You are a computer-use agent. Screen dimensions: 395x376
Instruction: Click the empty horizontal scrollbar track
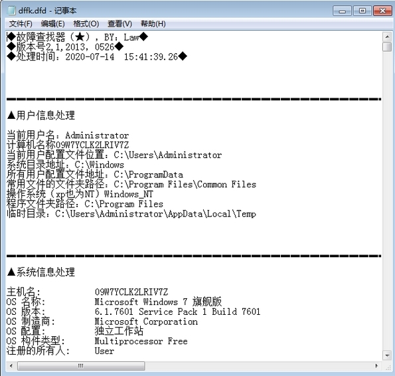[258, 365]
